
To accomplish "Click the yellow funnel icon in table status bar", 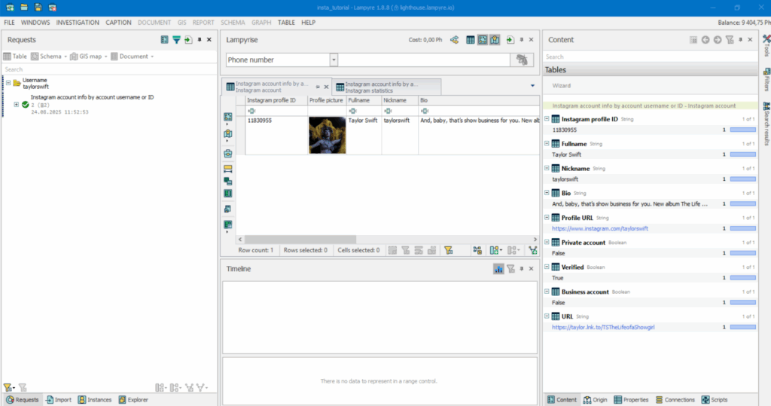I will click(449, 251).
